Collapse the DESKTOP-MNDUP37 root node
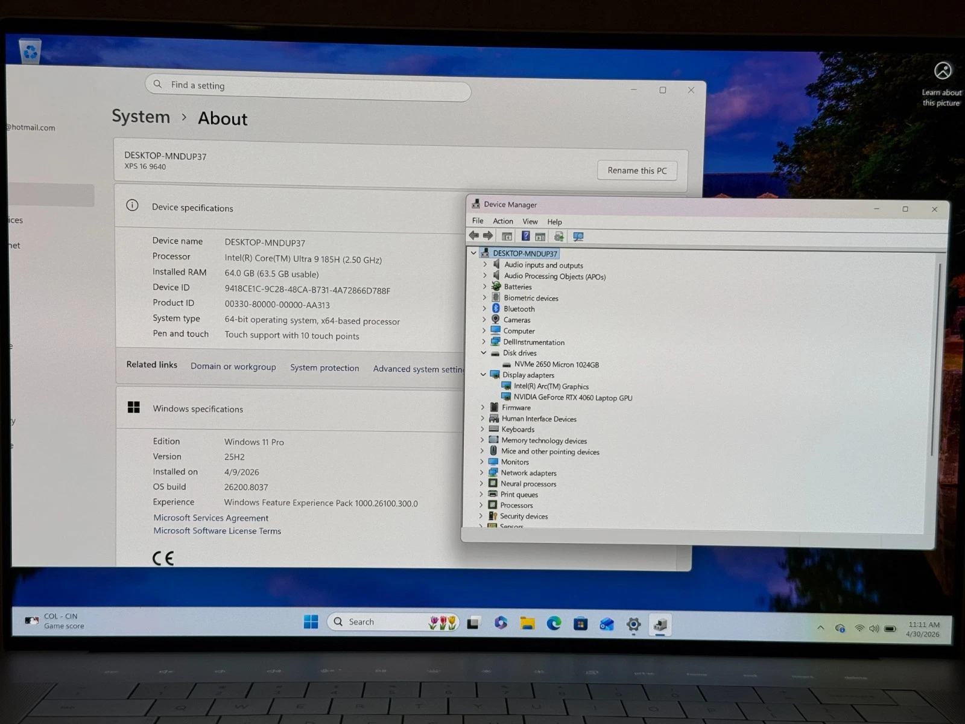Viewport: 965px width, 724px height. 473,253
